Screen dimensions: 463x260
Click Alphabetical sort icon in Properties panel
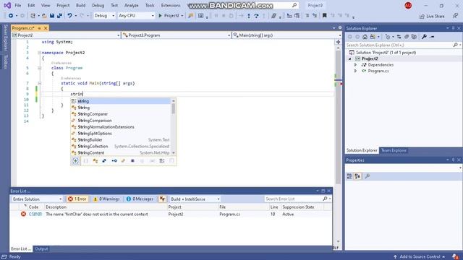coord(357,176)
